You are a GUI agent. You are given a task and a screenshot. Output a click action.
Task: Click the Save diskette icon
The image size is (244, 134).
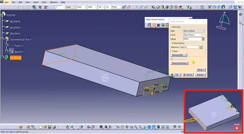[x=50, y=127]
